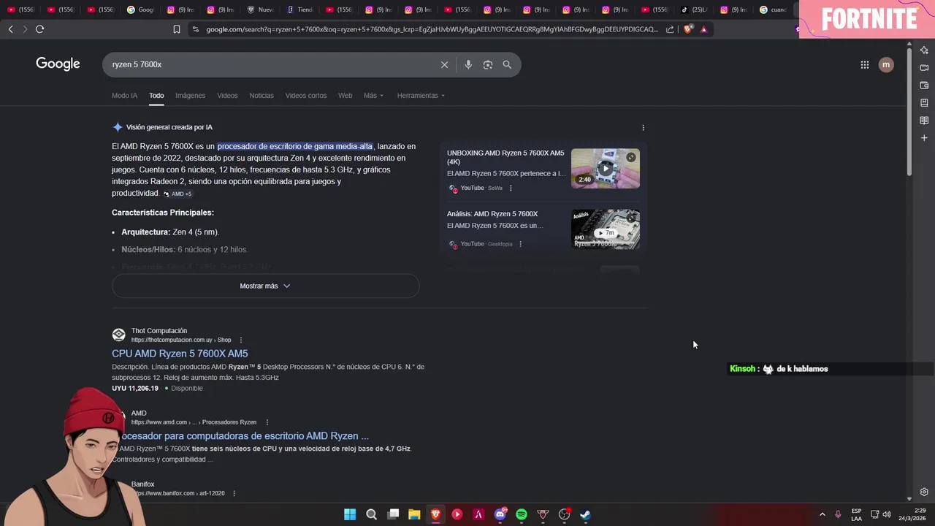Open options for the Banifox result
Screen dimensions: 935x526
pos(234,494)
